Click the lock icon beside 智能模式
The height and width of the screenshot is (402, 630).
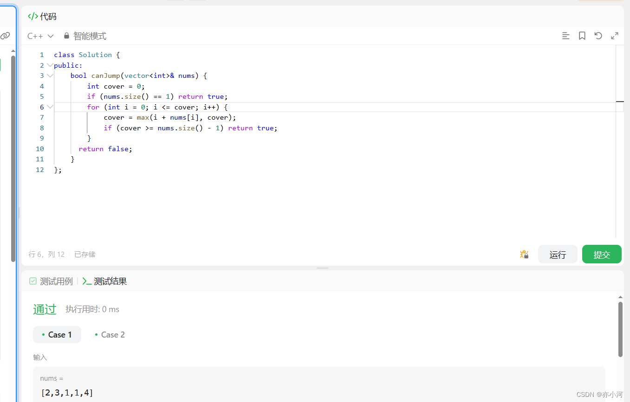(66, 36)
